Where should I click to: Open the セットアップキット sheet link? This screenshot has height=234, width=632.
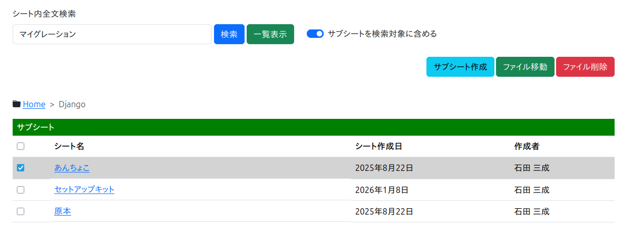tap(84, 190)
